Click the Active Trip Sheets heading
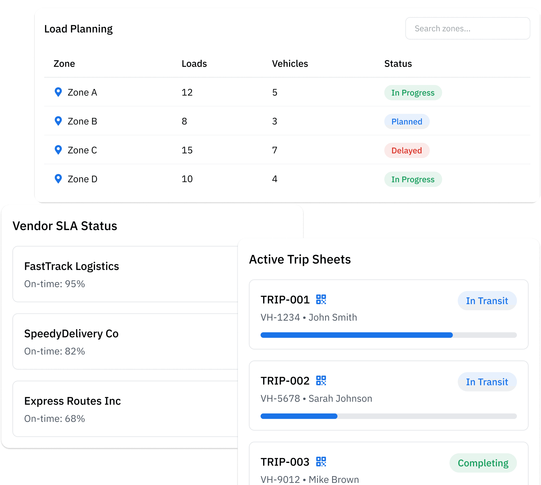Screen dimensions: 541x485 point(300,259)
